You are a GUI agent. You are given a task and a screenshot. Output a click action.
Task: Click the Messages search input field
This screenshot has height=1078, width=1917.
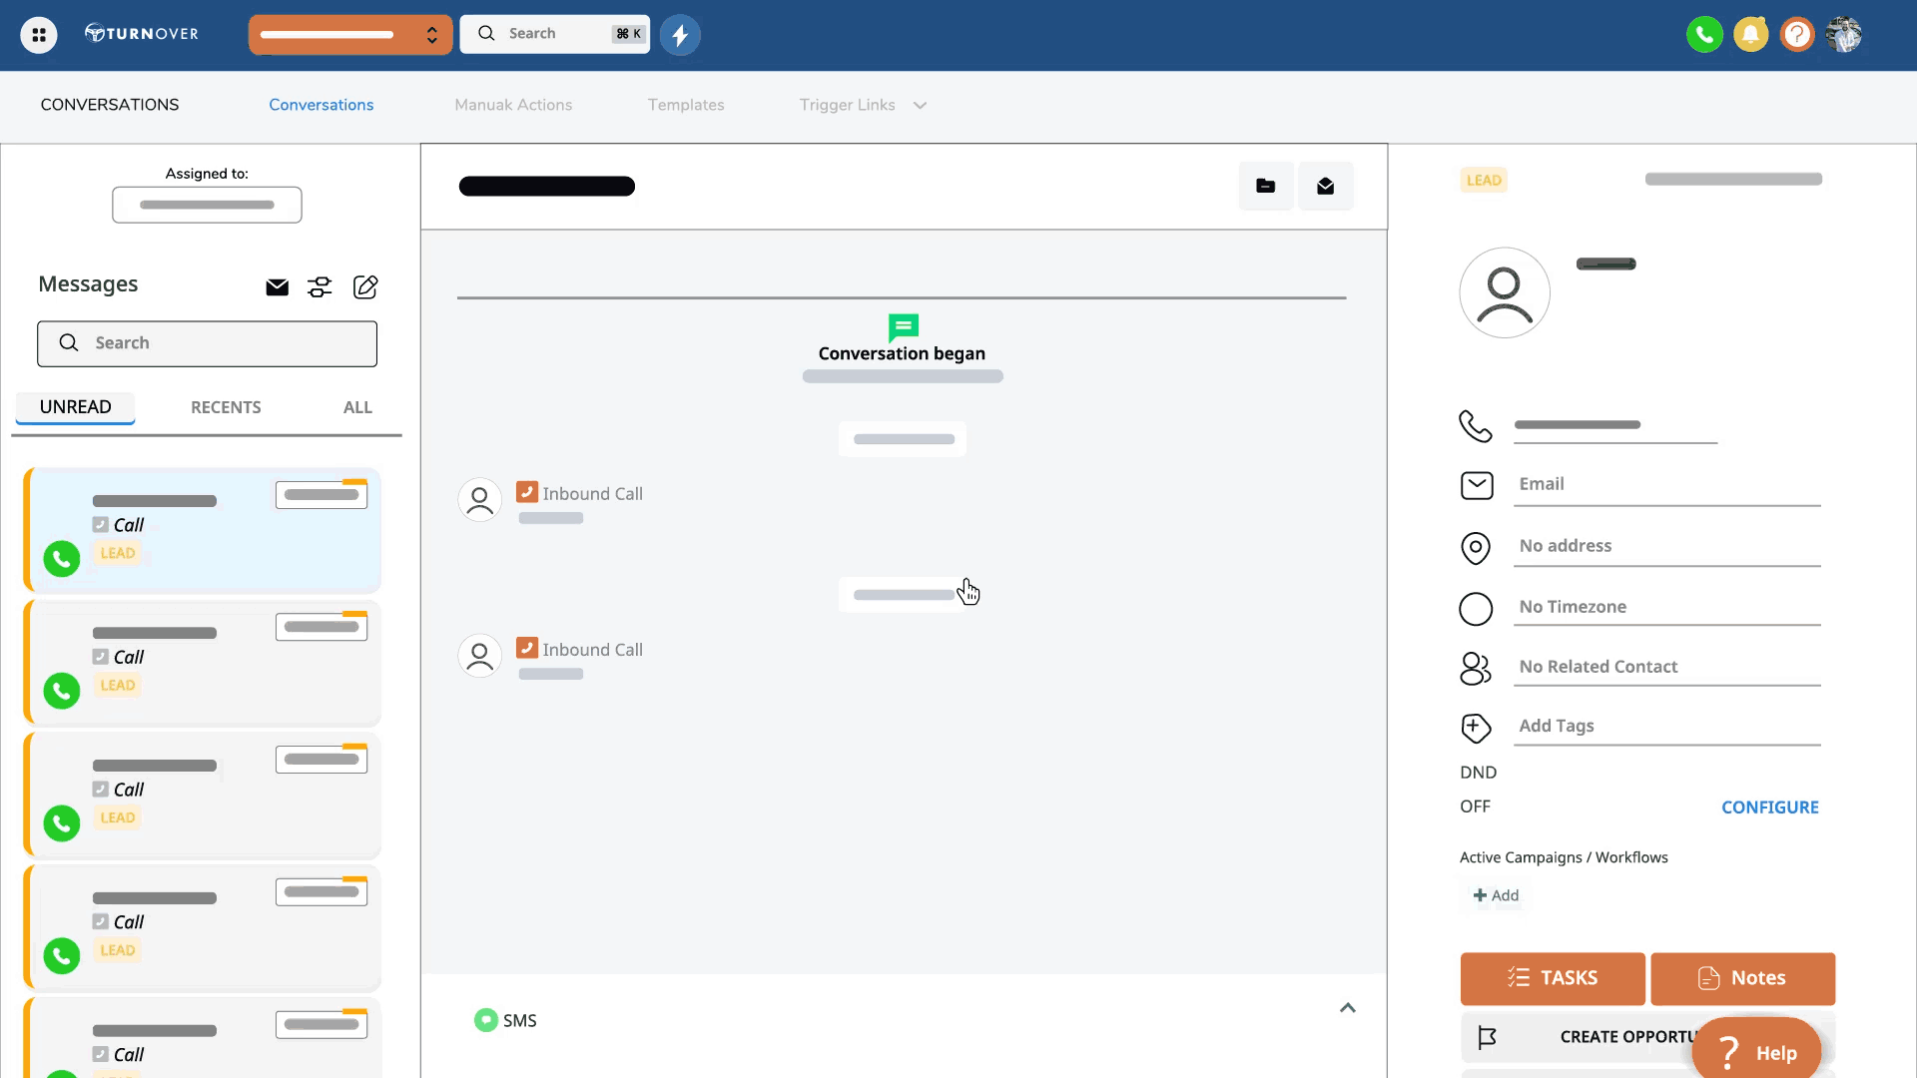pos(207,343)
